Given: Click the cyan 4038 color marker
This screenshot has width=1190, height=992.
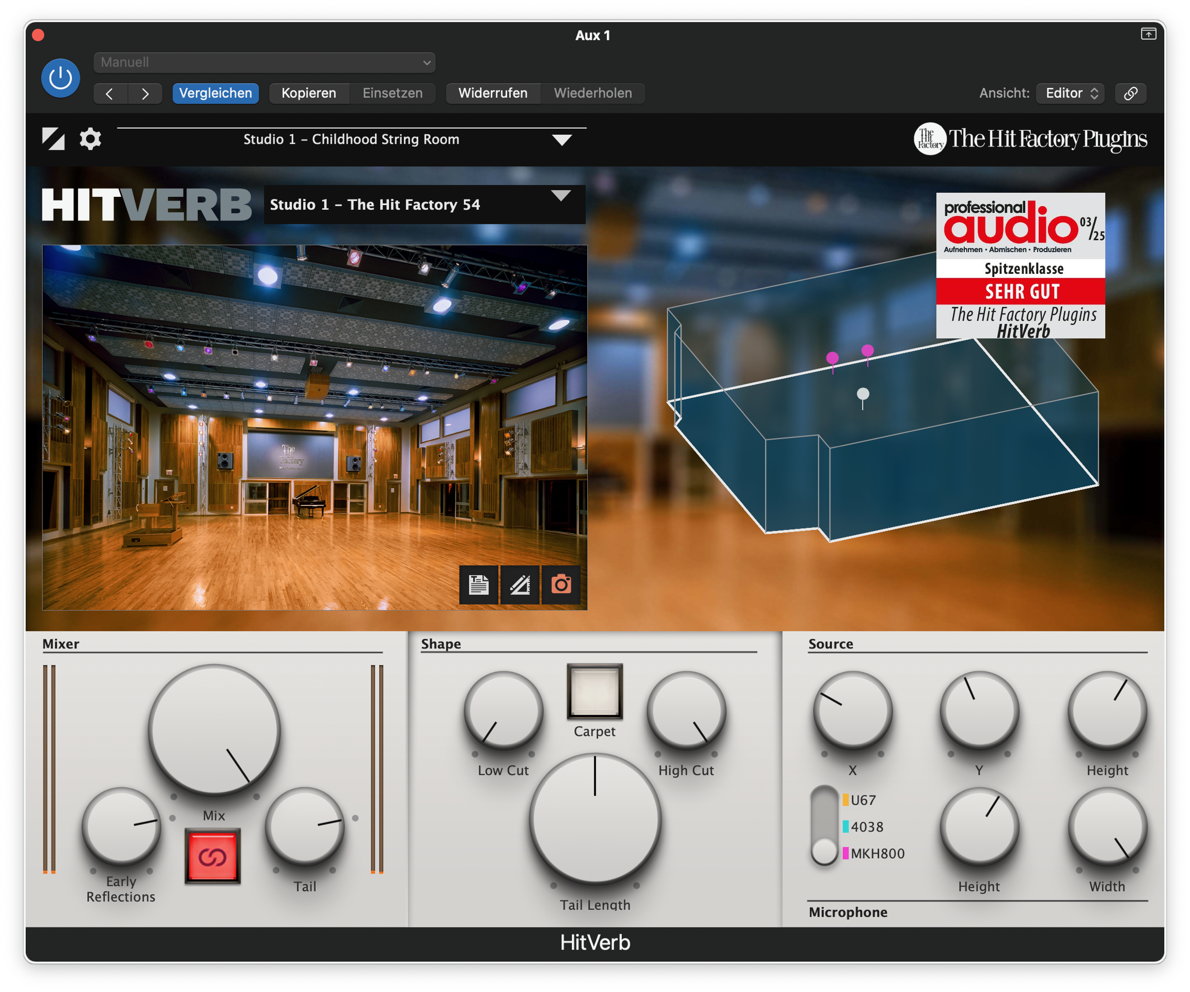Looking at the screenshot, I should (845, 827).
